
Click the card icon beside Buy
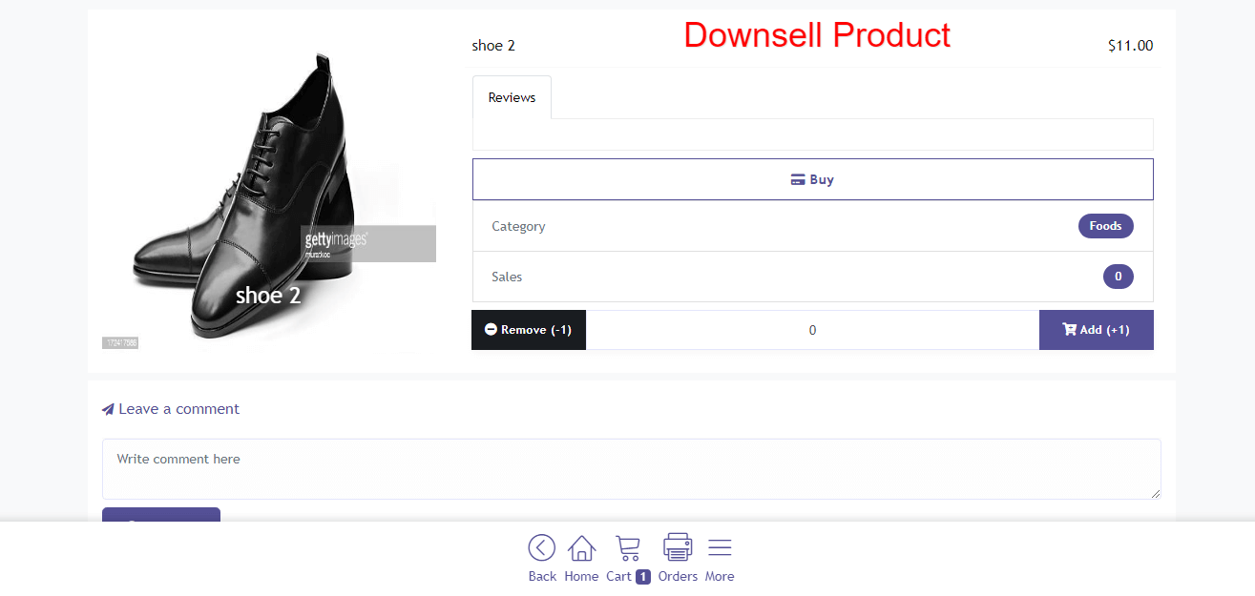point(798,179)
